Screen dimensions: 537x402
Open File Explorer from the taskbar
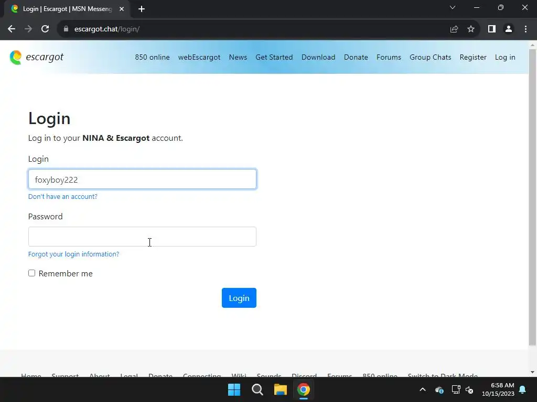(280, 389)
